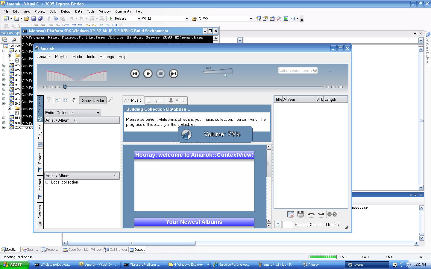The height and width of the screenshot is (269, 431).
Task: Skip to the previous track
Action: coord(135,74)
